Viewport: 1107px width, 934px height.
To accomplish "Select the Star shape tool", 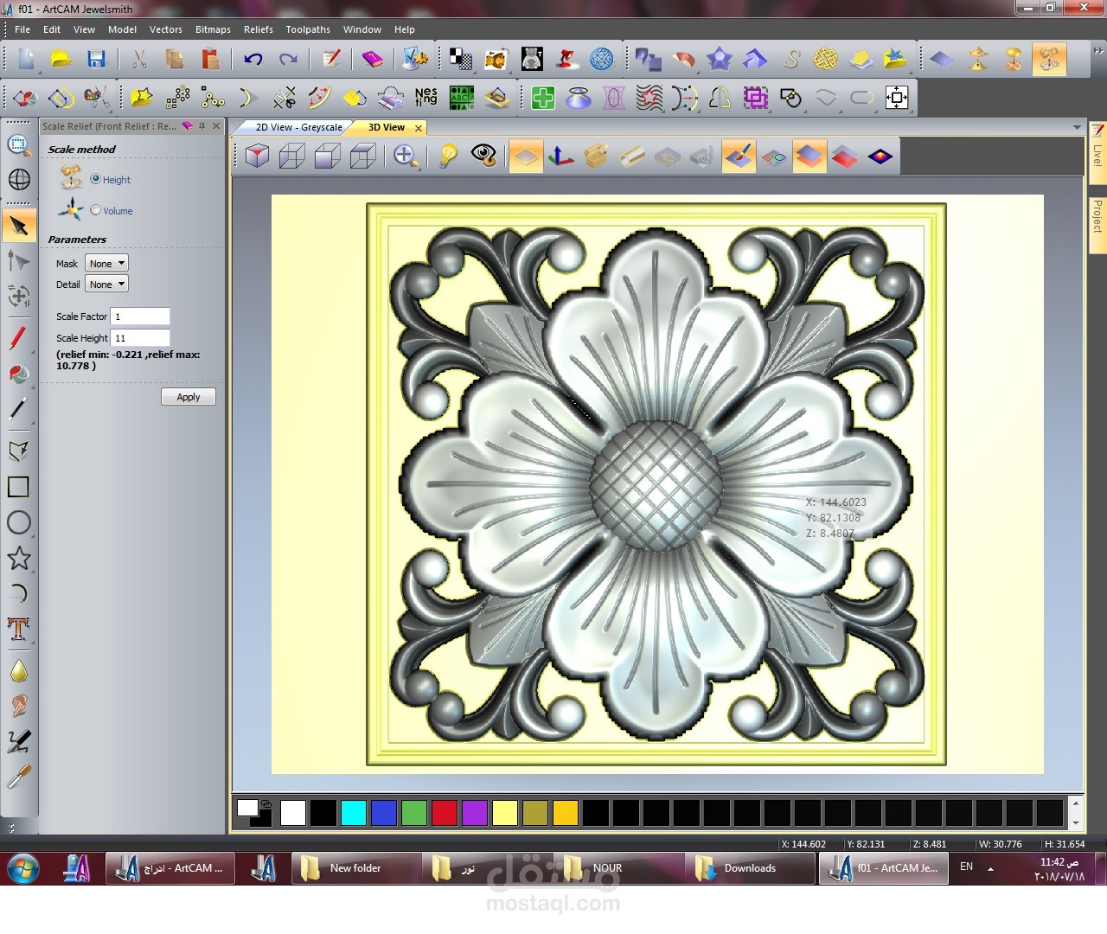I will pos(18,558).
